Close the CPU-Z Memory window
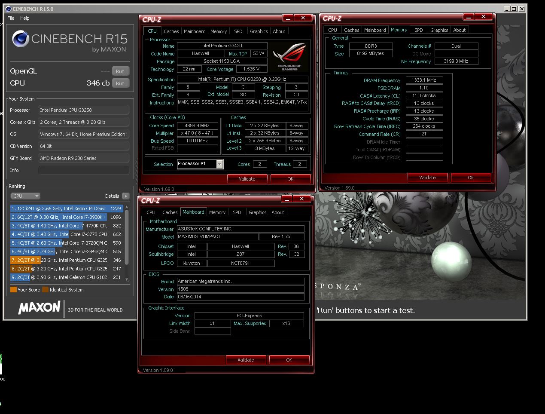The width and height of the screenshot is (545, 414). click(x=484, y=16)
